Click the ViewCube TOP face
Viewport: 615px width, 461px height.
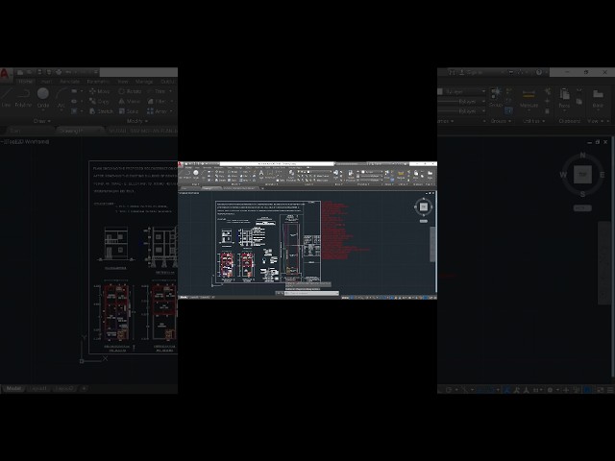(x=582, y=175)
